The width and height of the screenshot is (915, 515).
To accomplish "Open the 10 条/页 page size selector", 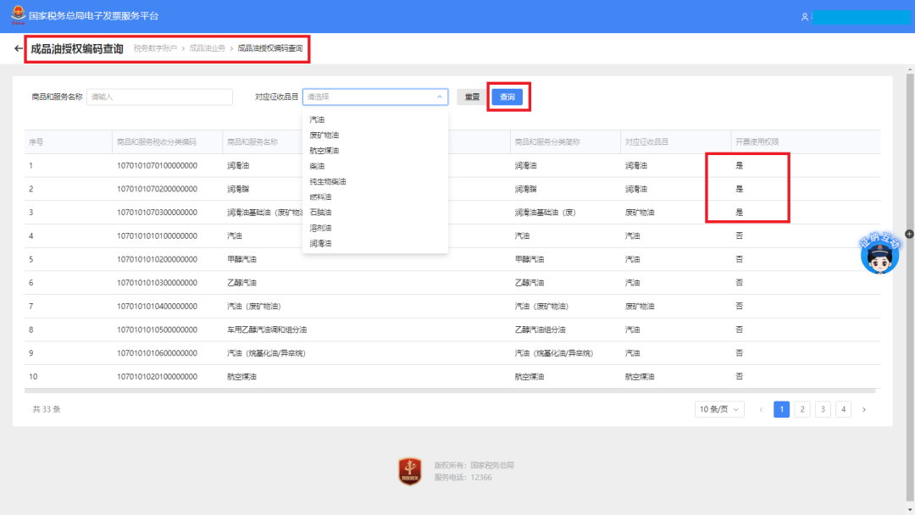I will click(x=719, y=409).
